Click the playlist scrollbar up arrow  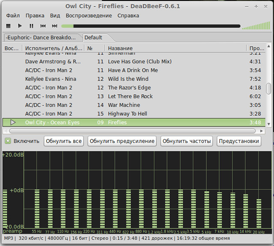269,46
